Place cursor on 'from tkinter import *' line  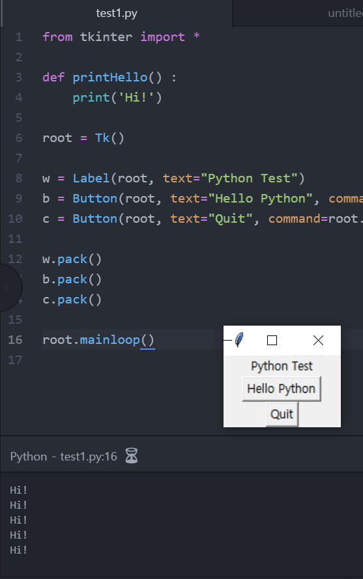[121, 37]
